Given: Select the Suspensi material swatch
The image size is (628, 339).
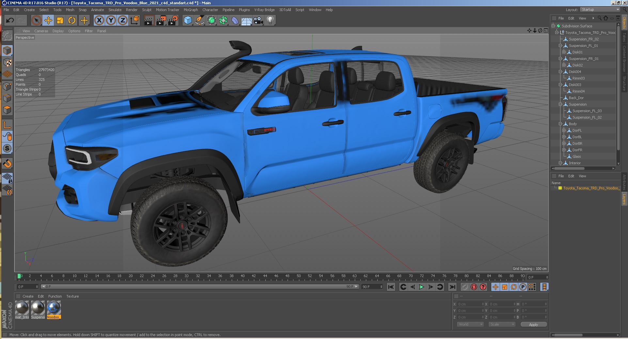Looking at the screenshot, I should click(x=38, y=310).
